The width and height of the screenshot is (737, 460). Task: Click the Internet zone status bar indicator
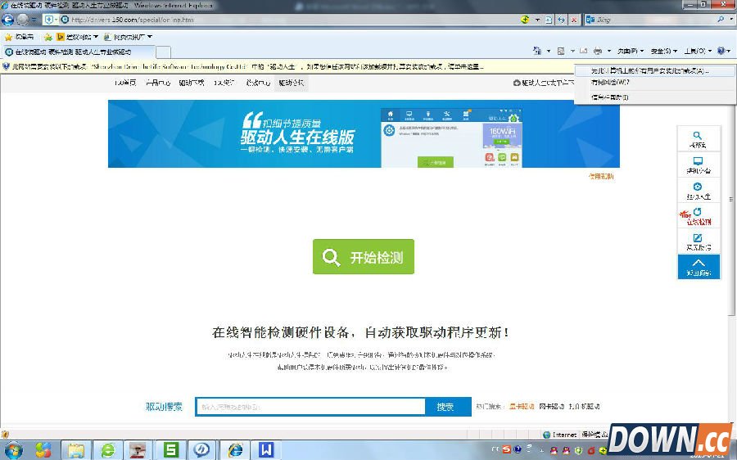coord(559,435)
